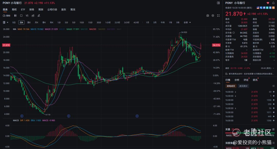This screenshot has height=149, width=277.
Task: Set chart range to 5年
Action: coord(178,22)
